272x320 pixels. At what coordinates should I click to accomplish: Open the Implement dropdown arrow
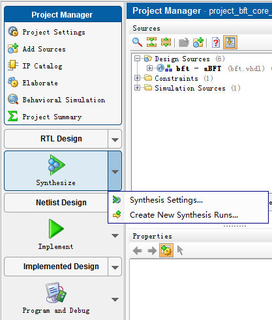[115, 235]
